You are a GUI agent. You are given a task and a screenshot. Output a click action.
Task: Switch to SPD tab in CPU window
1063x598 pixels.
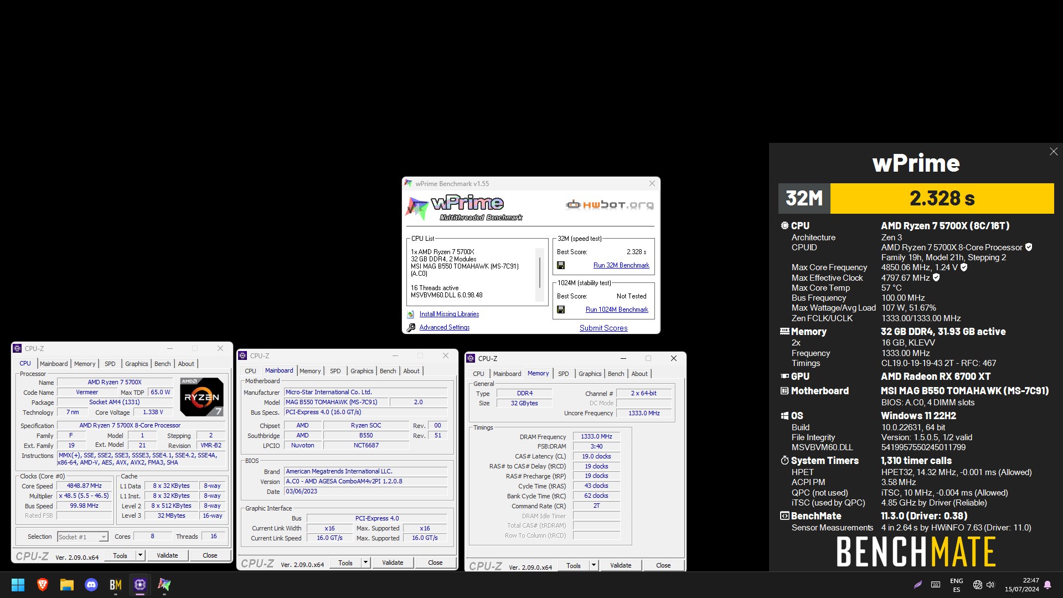click(x=110, y=364)
